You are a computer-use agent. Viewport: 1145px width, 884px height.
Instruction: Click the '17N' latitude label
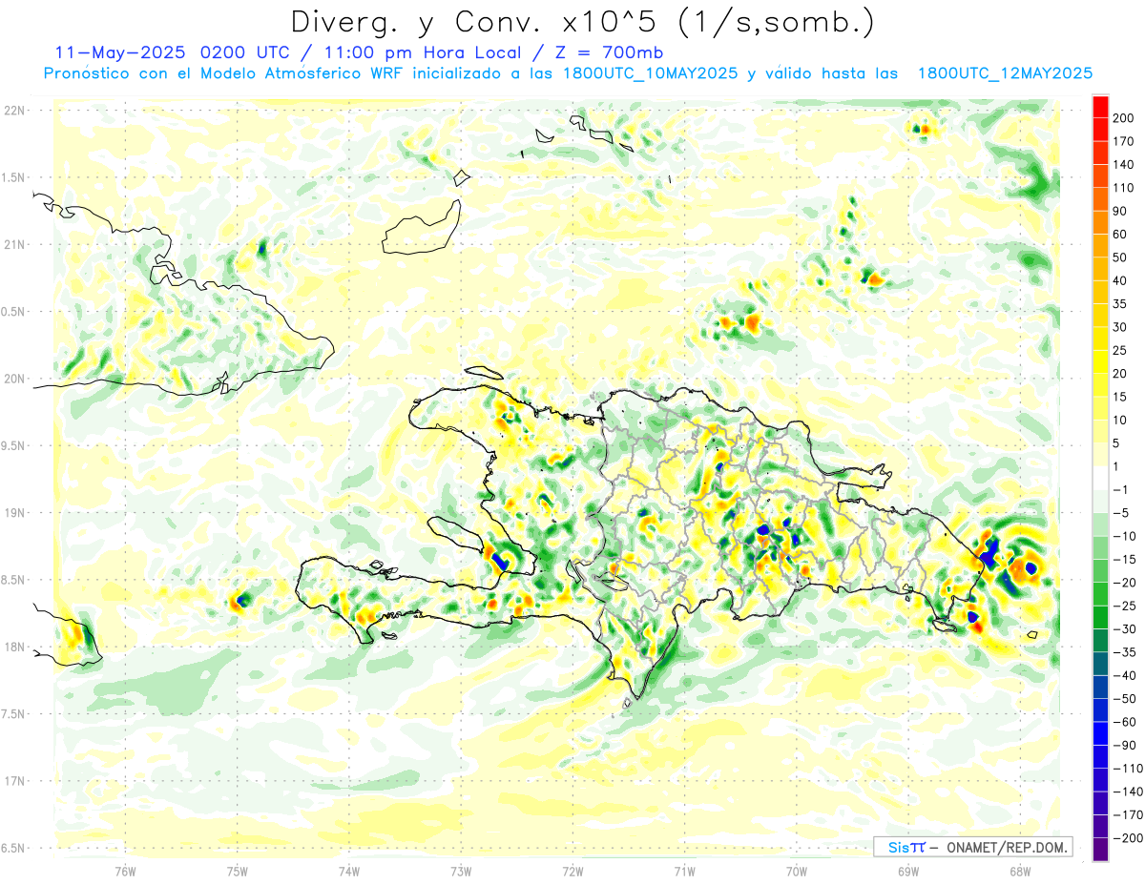click(x=13, y=781)
